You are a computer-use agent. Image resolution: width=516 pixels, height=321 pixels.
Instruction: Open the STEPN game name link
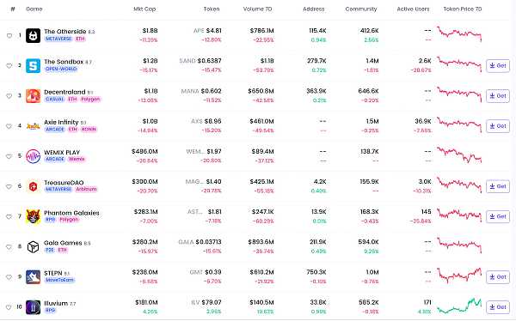(53, 273)
